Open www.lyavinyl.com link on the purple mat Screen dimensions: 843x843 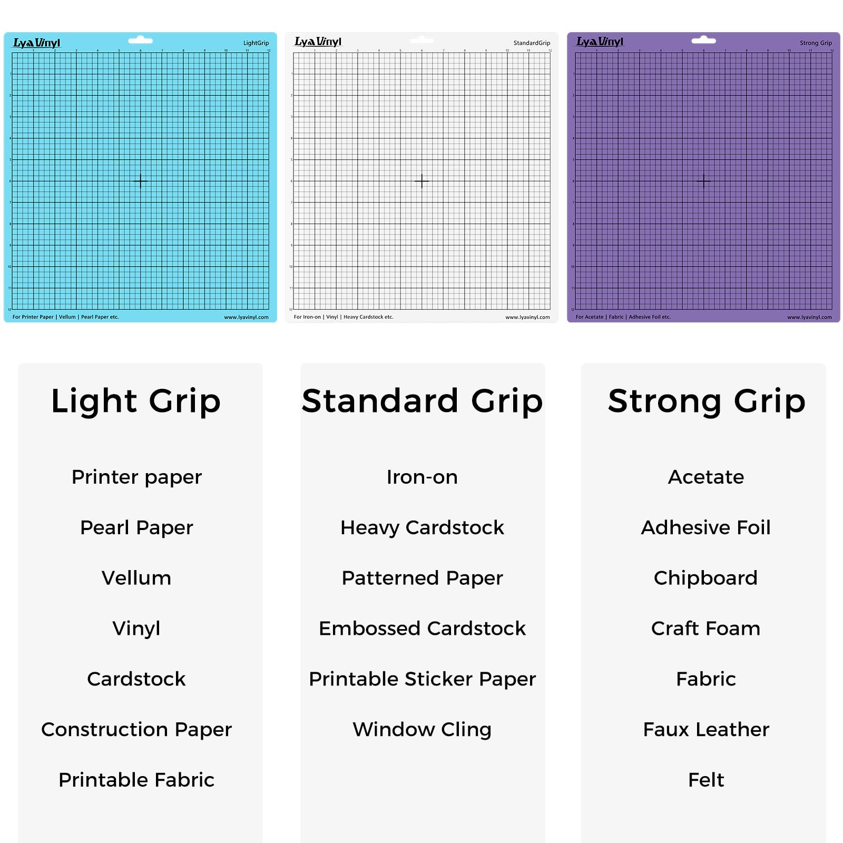809,317
